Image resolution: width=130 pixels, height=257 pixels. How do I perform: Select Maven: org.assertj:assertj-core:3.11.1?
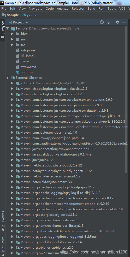pos(49,214)
